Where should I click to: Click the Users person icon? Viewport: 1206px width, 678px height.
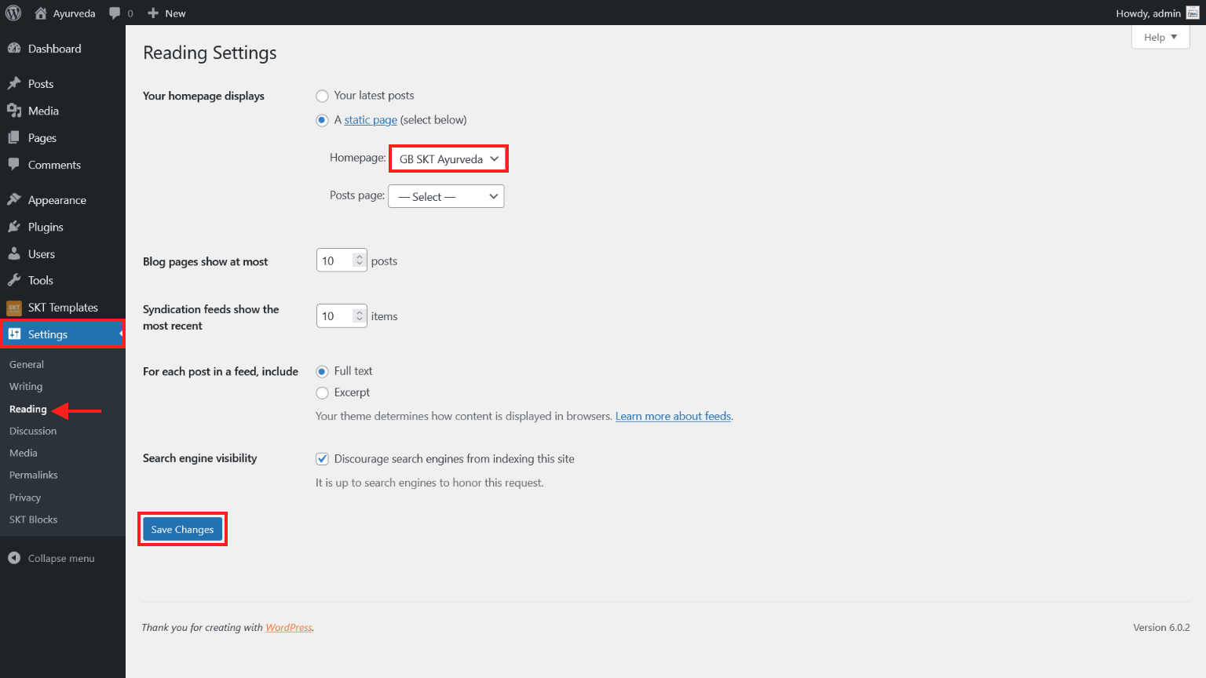14,253
